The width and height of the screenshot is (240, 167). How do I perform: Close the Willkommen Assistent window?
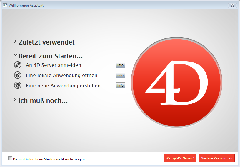[x=232, y=5]
